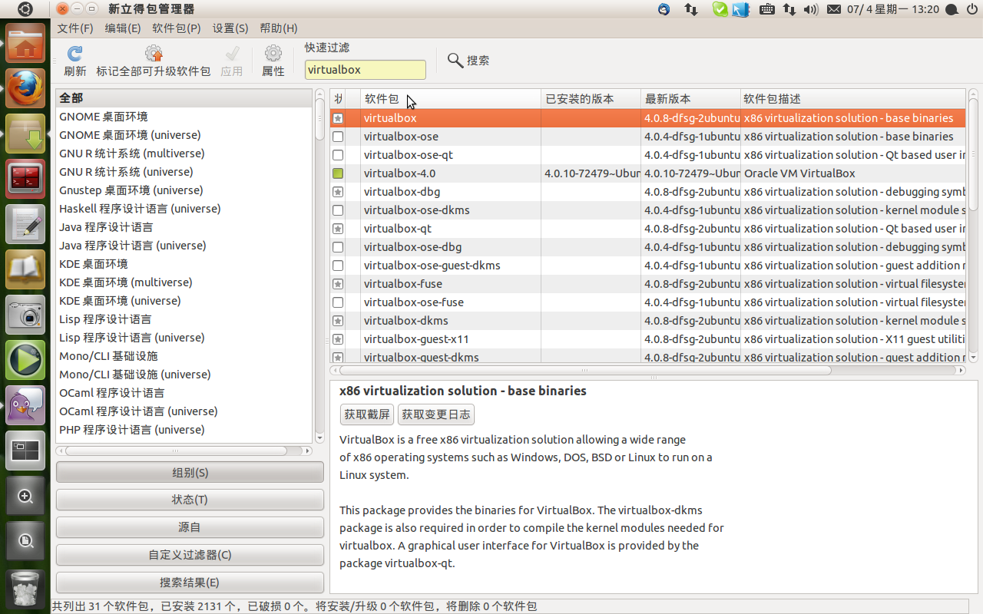Image resolution: width=983 pixels, height=614 pixels.
Task: Select 'Mono/CLI 基础设施' category
Action: 184,356
